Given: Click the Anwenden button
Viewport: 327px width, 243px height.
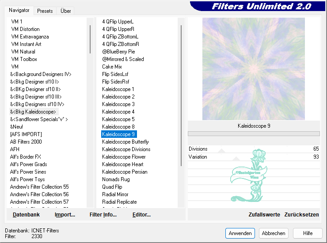Looking at the screenshot, I should (x=240, y=233).
